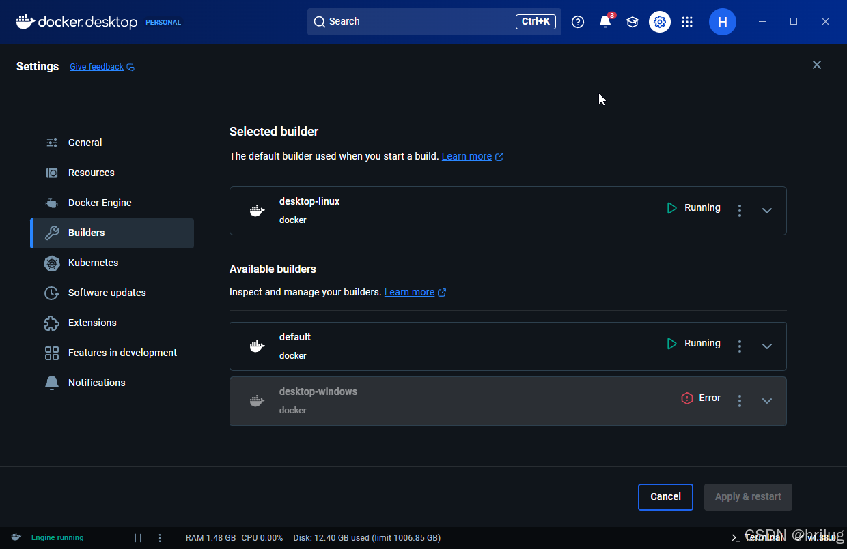
Task: Open Resources settings section
Action: [112, 173]
